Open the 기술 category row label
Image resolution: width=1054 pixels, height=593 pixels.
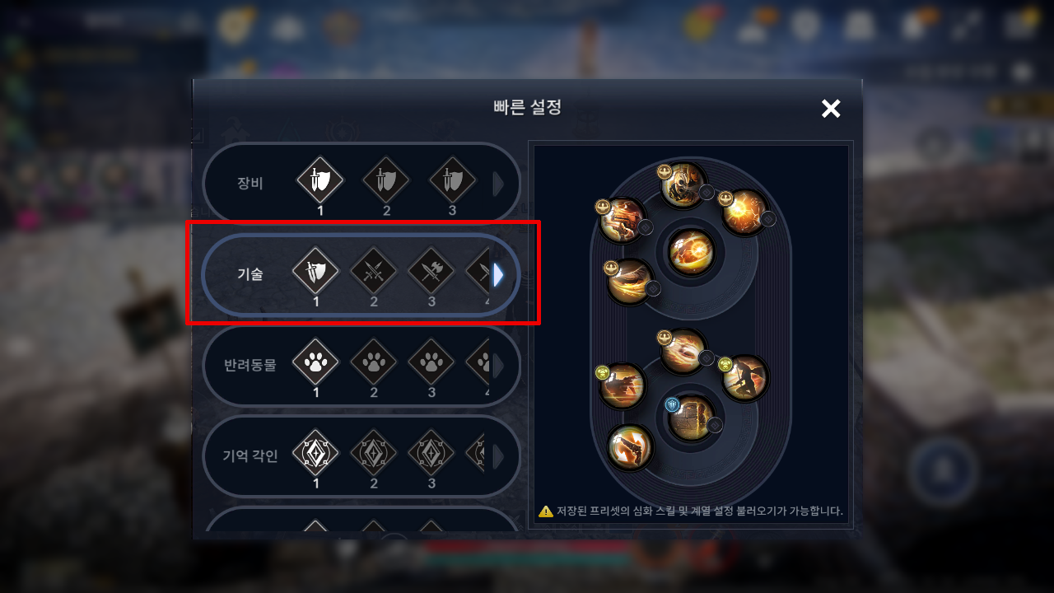point(250,275)
